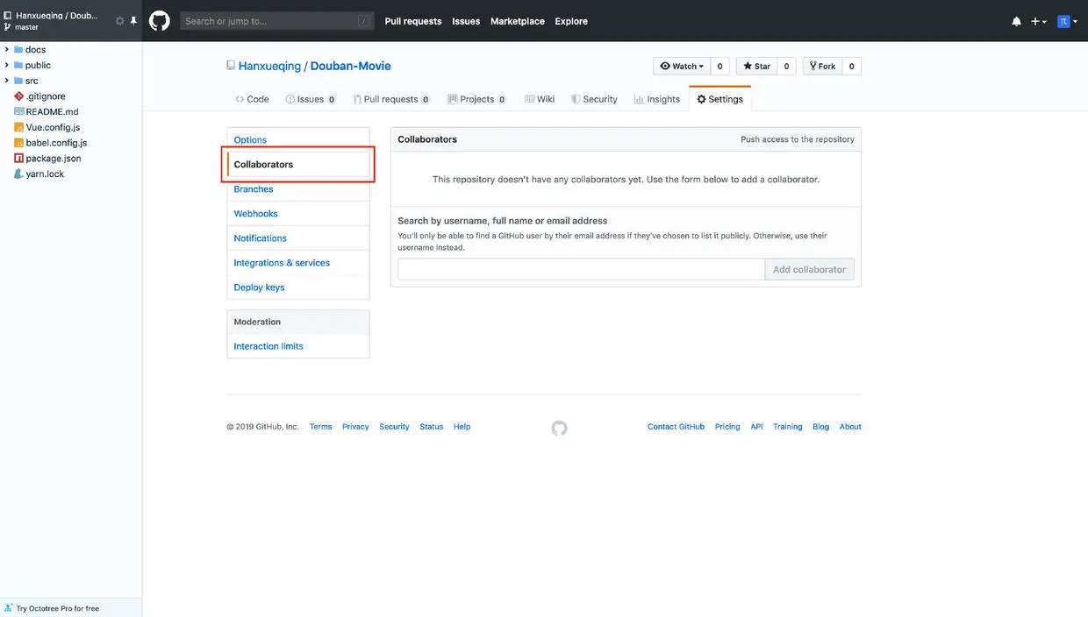Switch to the repository Security tab
This screenshot has height=617, width=1088.
point(594,99)
